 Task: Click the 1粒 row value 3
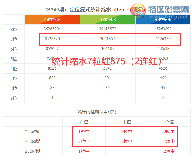point(108,97)
